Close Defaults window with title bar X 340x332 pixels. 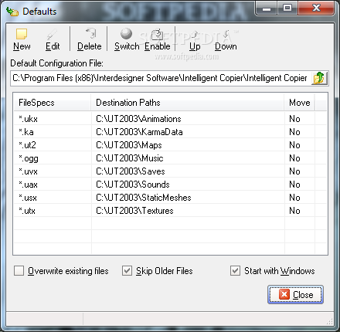pyautogui.click(x=316, y=8)
